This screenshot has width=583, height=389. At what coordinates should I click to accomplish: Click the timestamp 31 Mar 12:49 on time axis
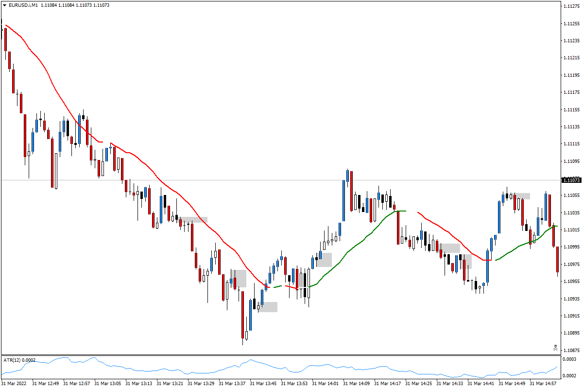pos(45,383)
